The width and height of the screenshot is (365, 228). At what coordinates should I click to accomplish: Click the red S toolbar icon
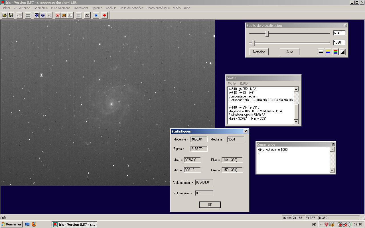pos(57,15)
